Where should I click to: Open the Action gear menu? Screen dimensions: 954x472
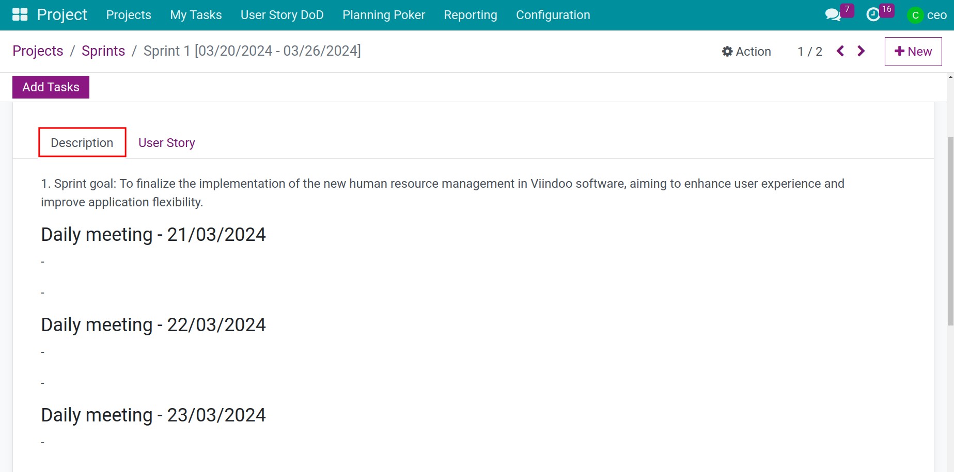[746, 52]
